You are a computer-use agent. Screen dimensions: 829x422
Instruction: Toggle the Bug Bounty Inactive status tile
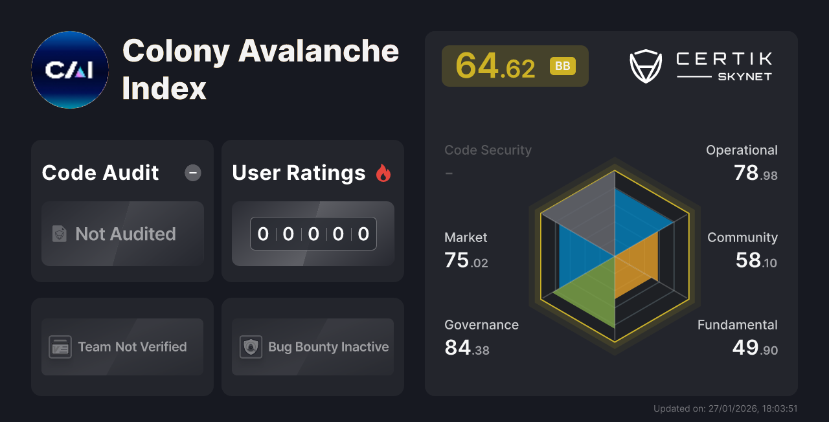[312, 347]
